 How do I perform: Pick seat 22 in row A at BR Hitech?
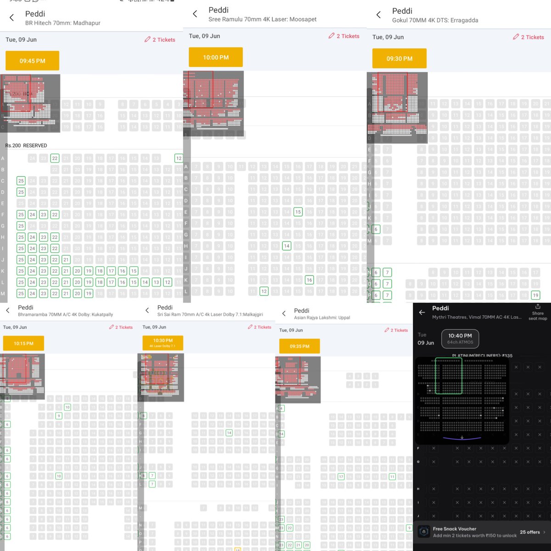55,158
